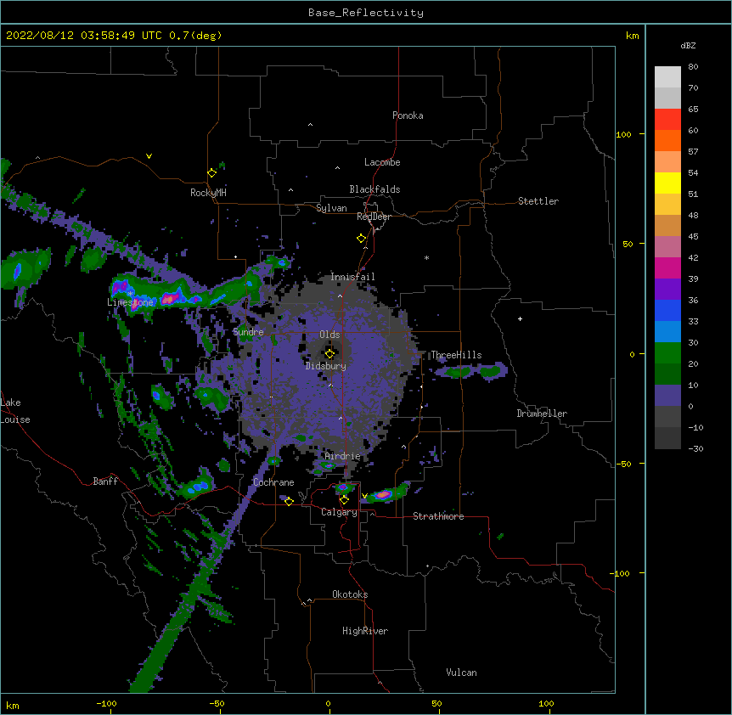The height and width of the screenshot is (715, 732).
Task: Click the Lacombe city label
Action: coord(382,162)
